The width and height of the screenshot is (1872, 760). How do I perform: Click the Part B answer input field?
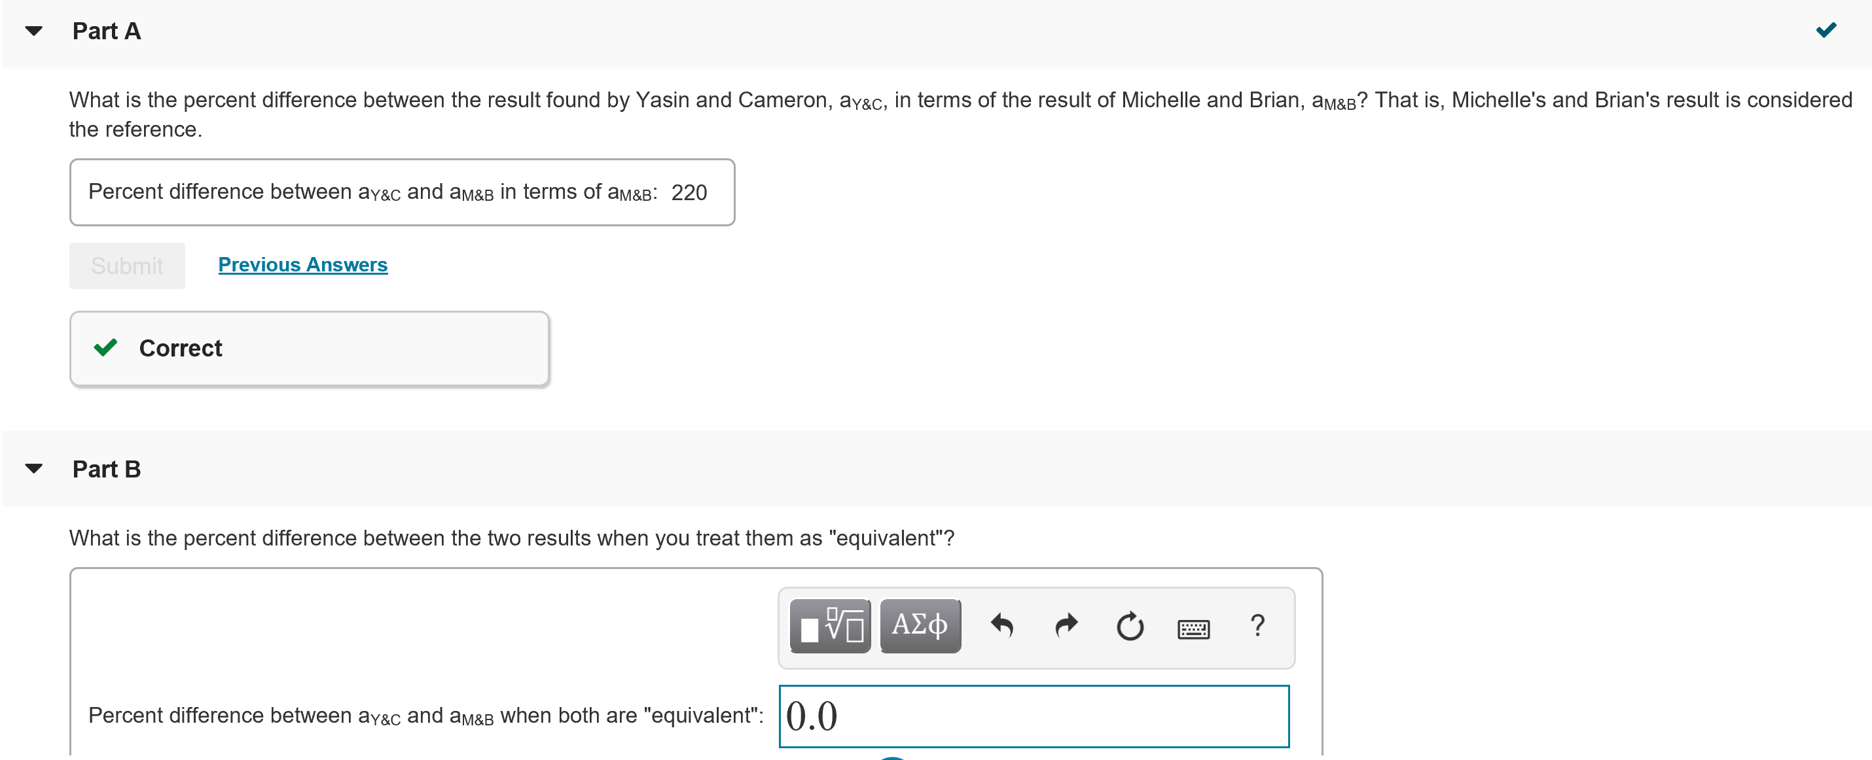click(x=1034, y=716)
